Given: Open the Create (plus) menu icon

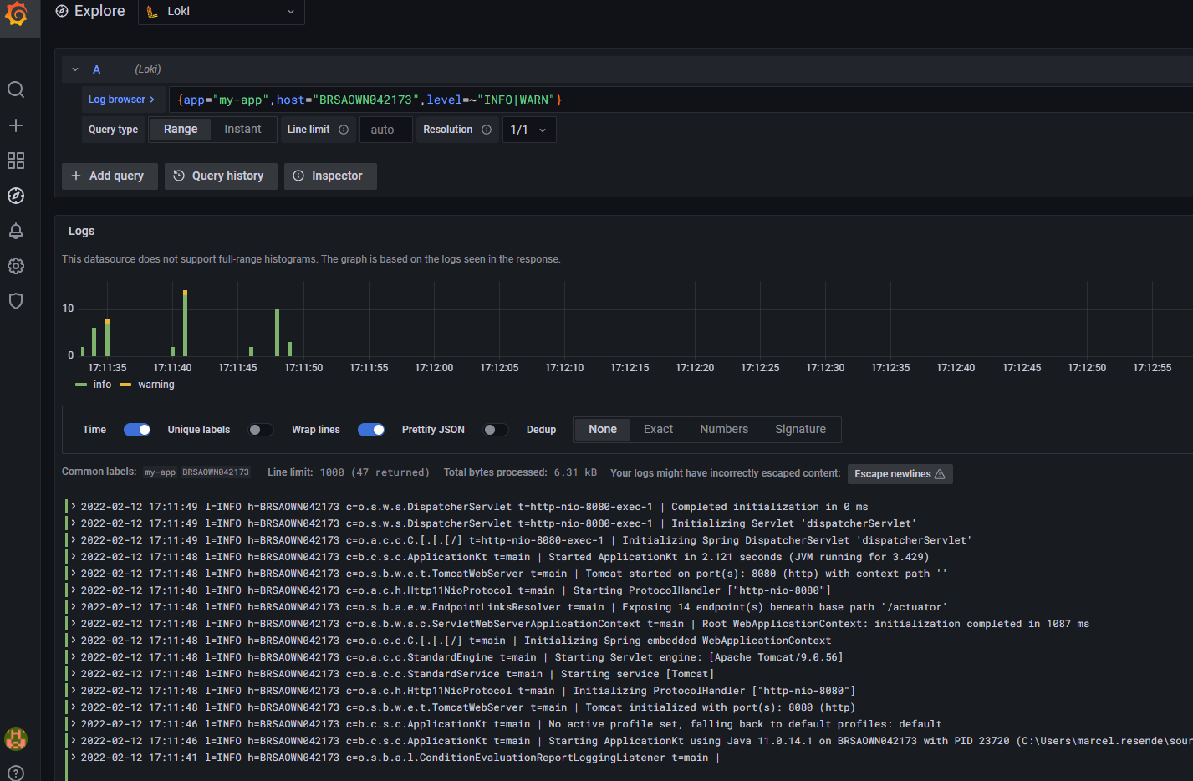Looking at the screenshot, I should [x=15, y=125].
